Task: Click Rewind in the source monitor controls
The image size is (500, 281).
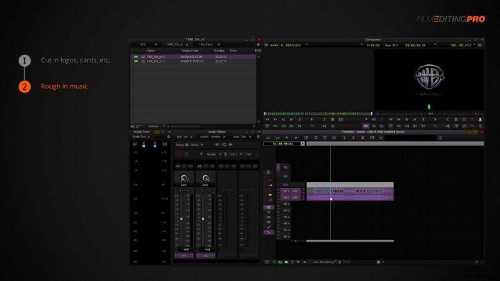Action: click(x=267, y=119)
